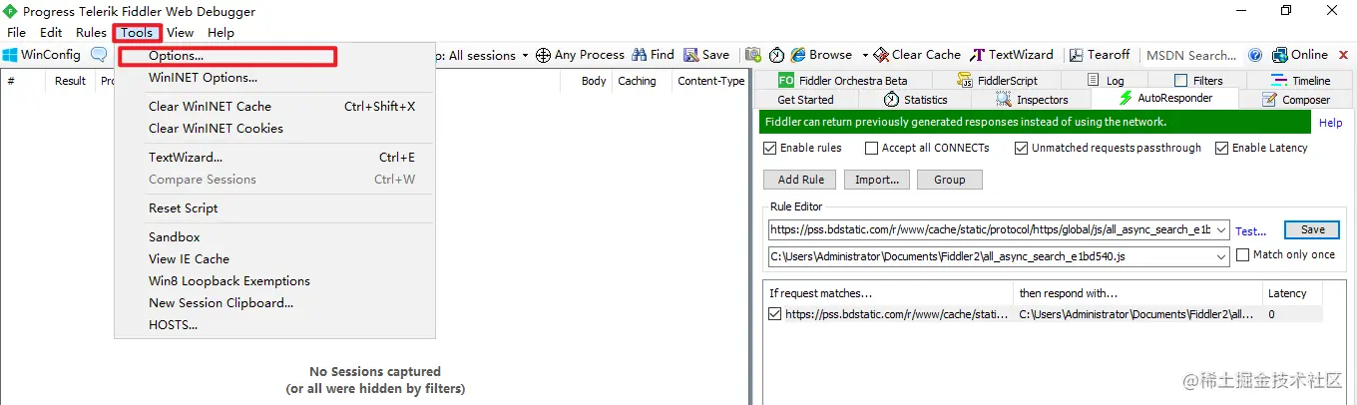Click the Any Process target icon
The height and width of the screenshot is (405, 1357).
pyautogui.click(x=544, y=55)
